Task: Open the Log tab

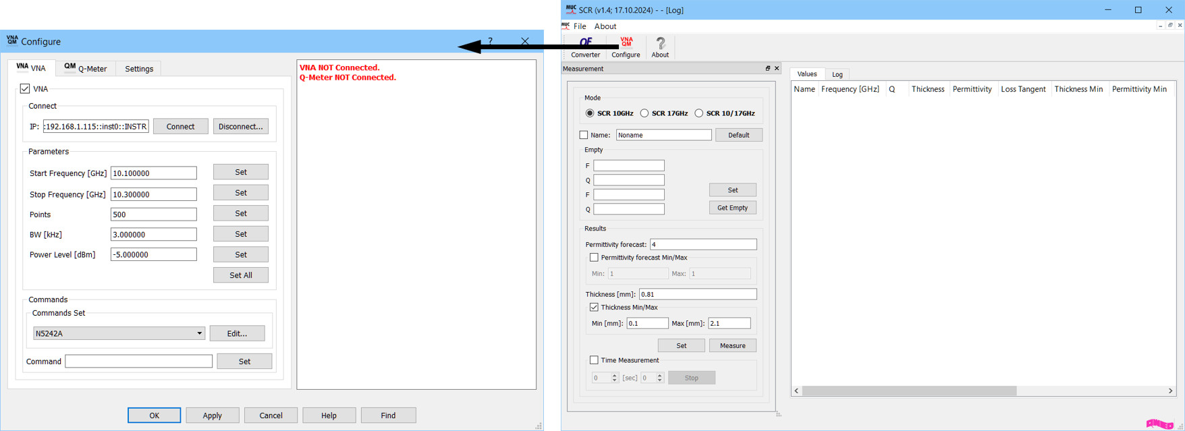Action: pos(837,74)
